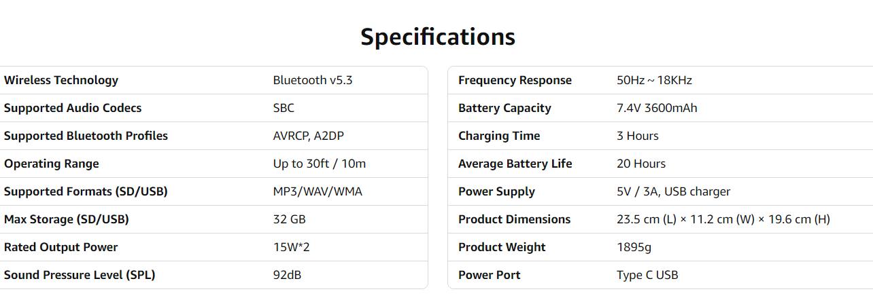873x298 pixels.
Task: Select the 92dB value
Action: click(287, 275)
